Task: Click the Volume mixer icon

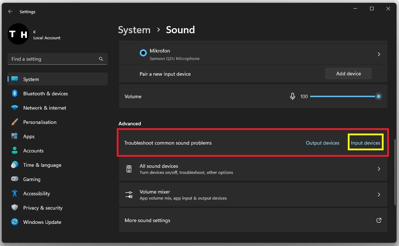Action: pos(129,195)
